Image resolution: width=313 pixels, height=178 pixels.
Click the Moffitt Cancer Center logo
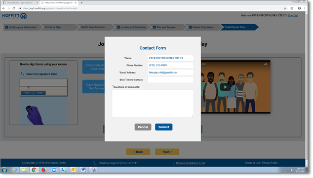14,16
